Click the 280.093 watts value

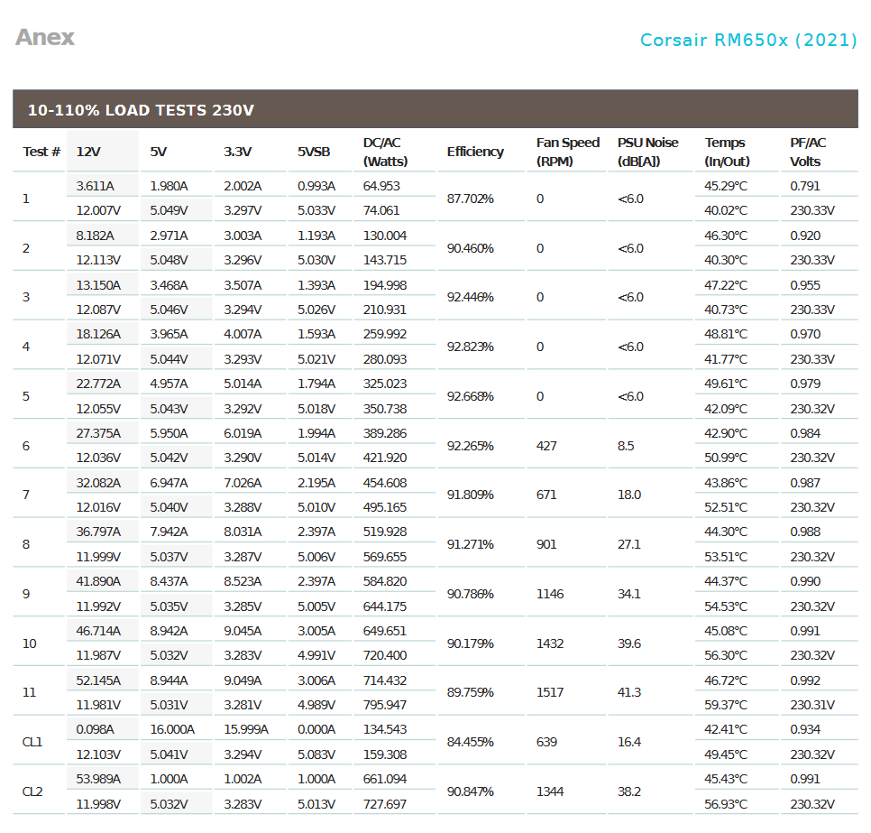point(384,359)
